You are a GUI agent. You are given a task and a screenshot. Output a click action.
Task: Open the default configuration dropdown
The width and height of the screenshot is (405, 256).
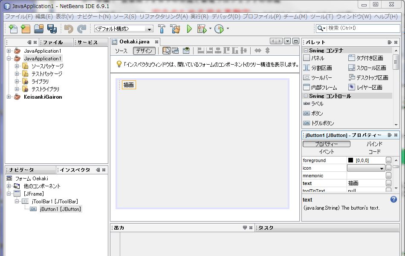pos(124,29)
